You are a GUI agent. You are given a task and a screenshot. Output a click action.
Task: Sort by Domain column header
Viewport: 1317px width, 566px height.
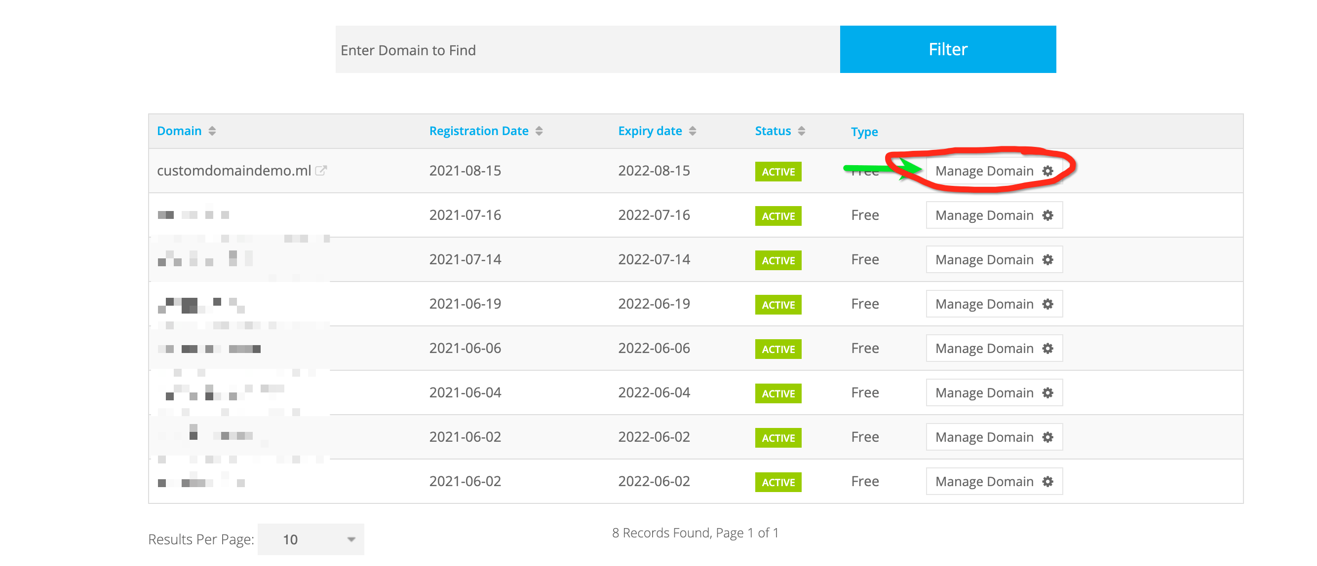(x=179, y=131)
